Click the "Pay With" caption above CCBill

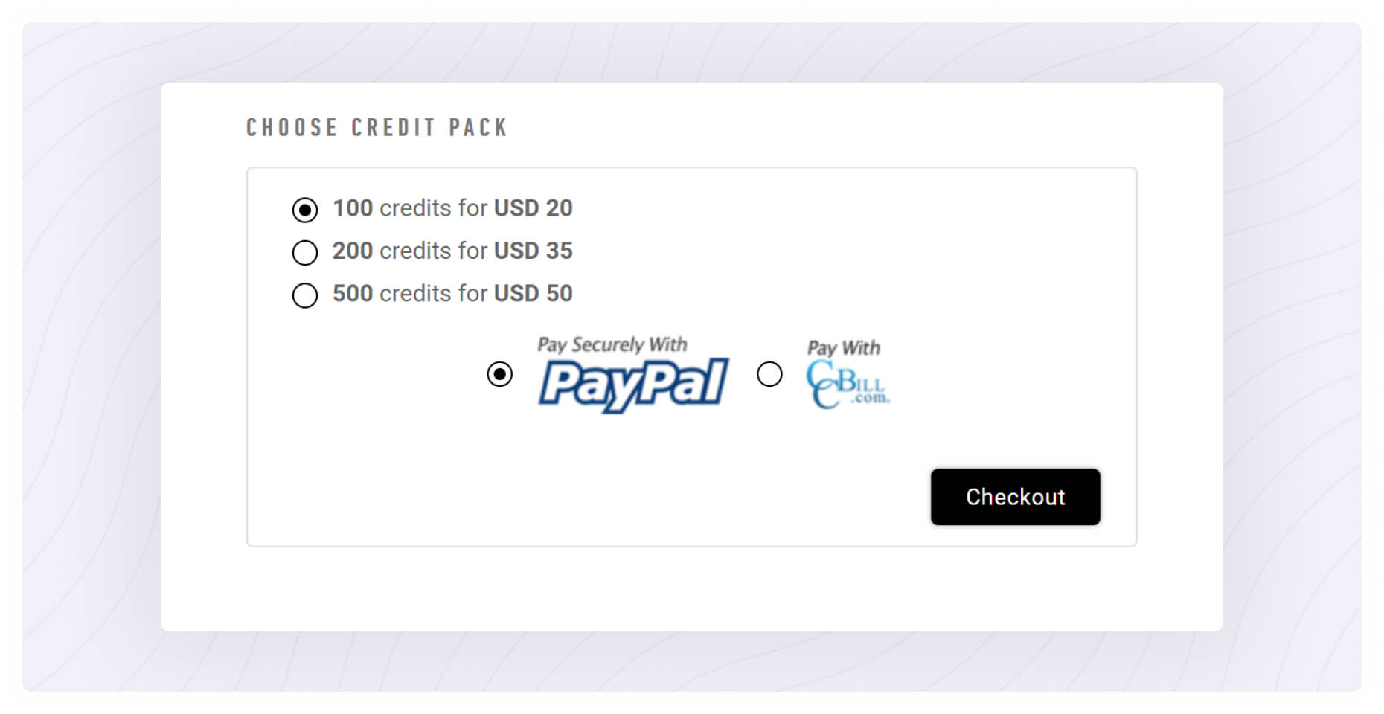(844, 348)
